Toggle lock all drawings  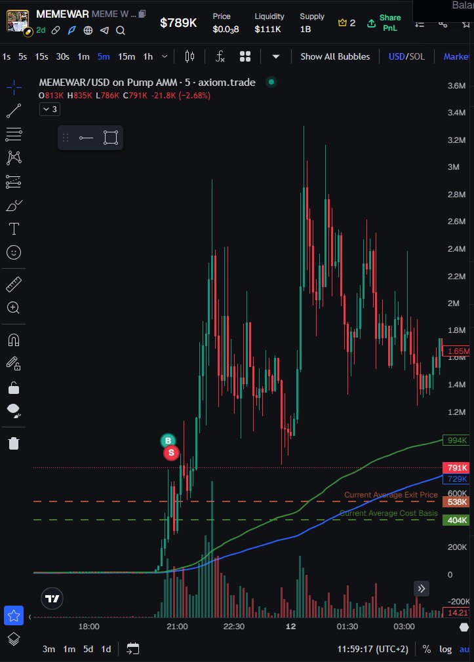tap(14, 387)
